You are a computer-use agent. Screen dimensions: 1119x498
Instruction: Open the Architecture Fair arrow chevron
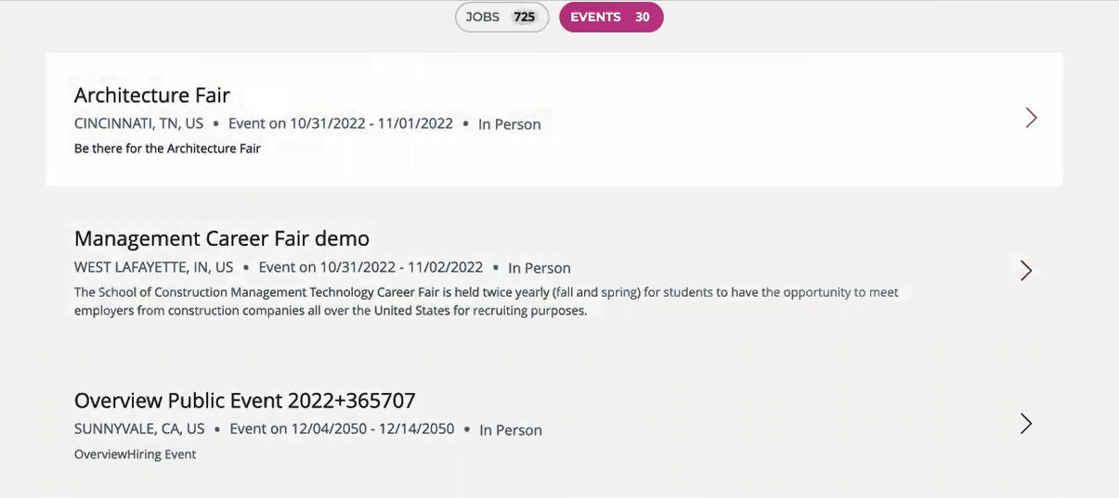click(1031, 118)
